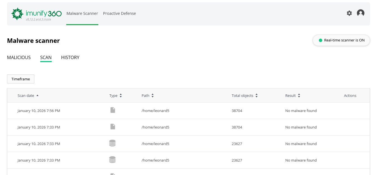Screen dimensions: 377x175
Task: Click the Timeframe filter button
Action: tap(21, 79)
